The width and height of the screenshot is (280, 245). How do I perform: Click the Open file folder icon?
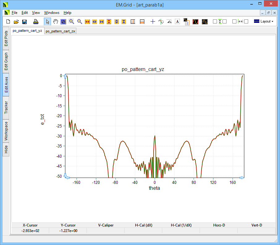[16, 22]
